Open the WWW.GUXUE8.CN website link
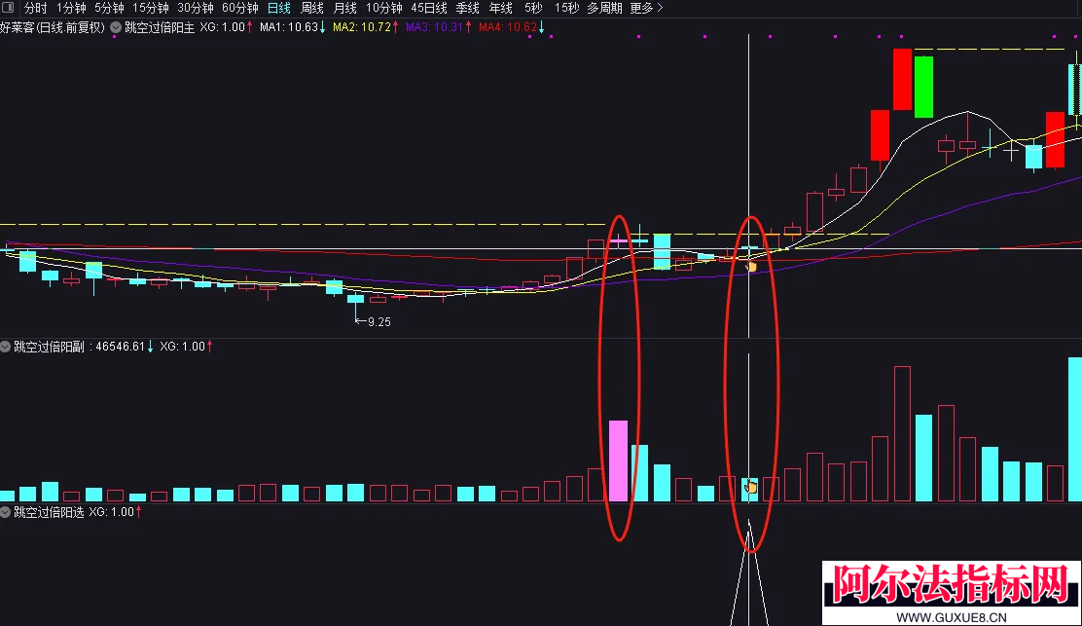Screen dimensions: 1082x626 951,617
